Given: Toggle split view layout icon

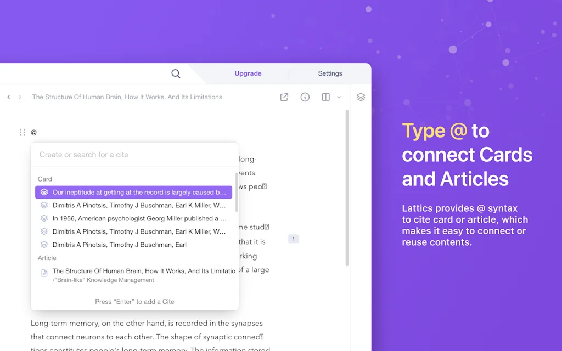Looking at the screenshot, I should [x=326, y=97].
